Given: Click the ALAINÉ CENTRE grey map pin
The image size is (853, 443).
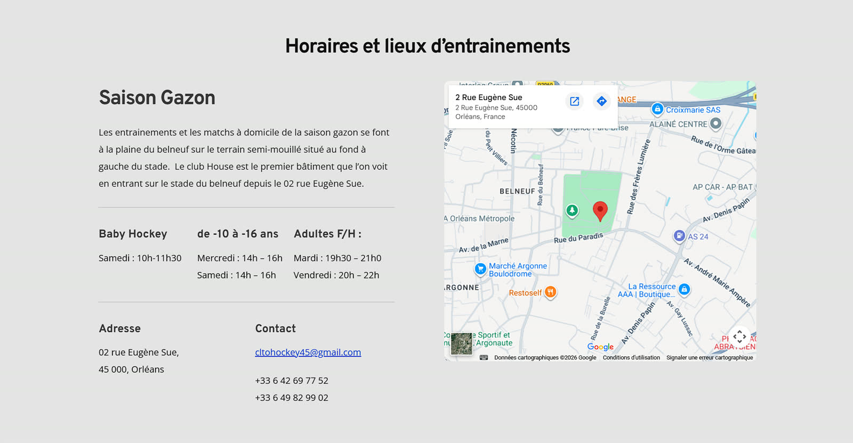Looking at the screenshot, I should tap(715, 124).
